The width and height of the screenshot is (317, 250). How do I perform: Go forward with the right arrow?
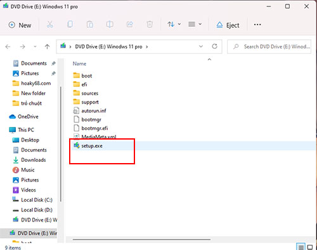pos(22,47)
